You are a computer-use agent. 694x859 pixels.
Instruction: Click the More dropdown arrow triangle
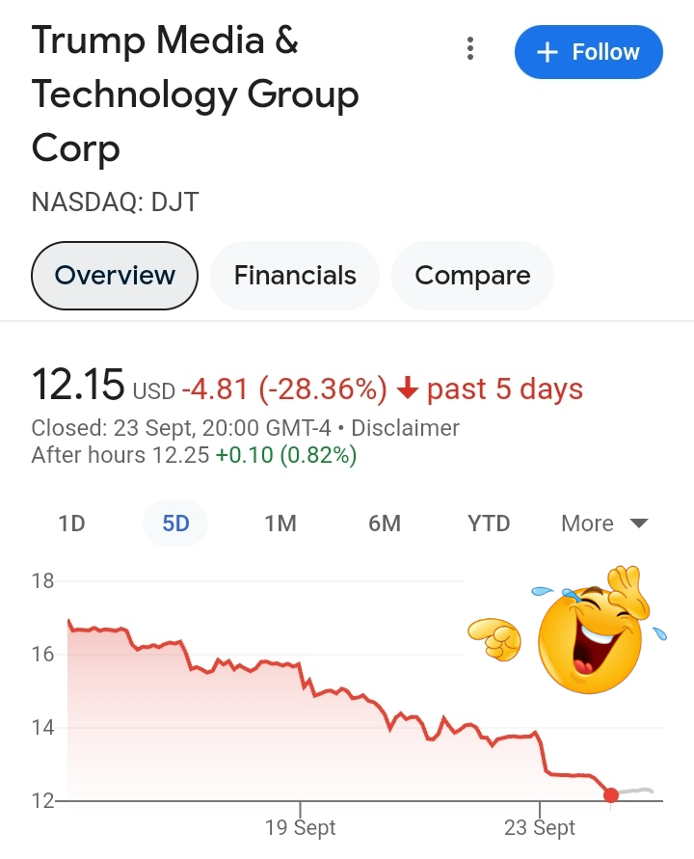tap(639, 523)
